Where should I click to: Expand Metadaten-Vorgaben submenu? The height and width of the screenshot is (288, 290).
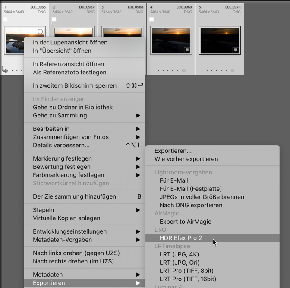click(x=85, y=240)
